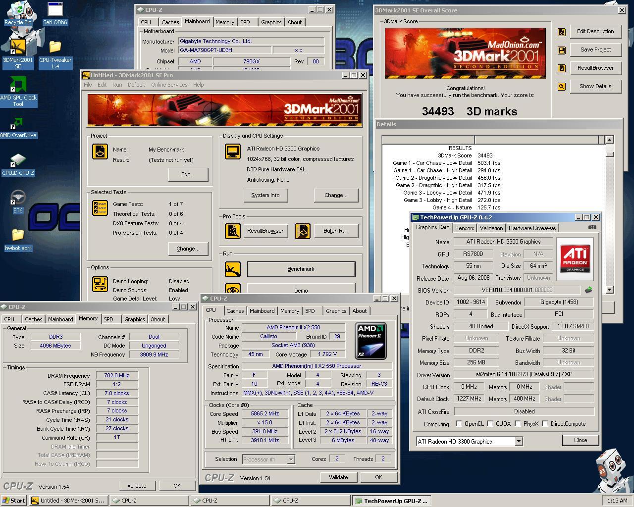The height and width of the screenshot is (507, 634).
Task: Click the Pro Tools ResultBrowser magnifier icon
Action: click(233, 231)
